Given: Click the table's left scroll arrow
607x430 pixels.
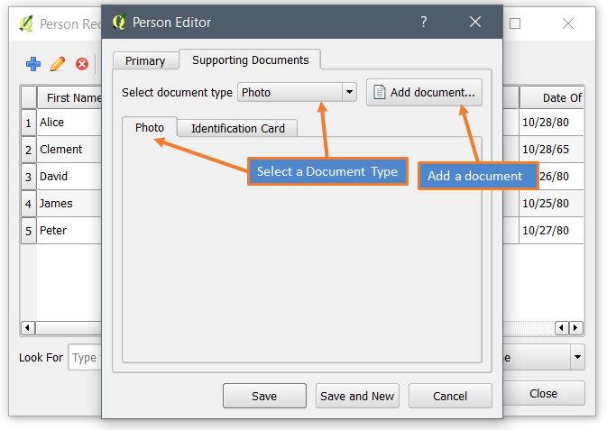Looking at the screenshot, I should (27, 328).
